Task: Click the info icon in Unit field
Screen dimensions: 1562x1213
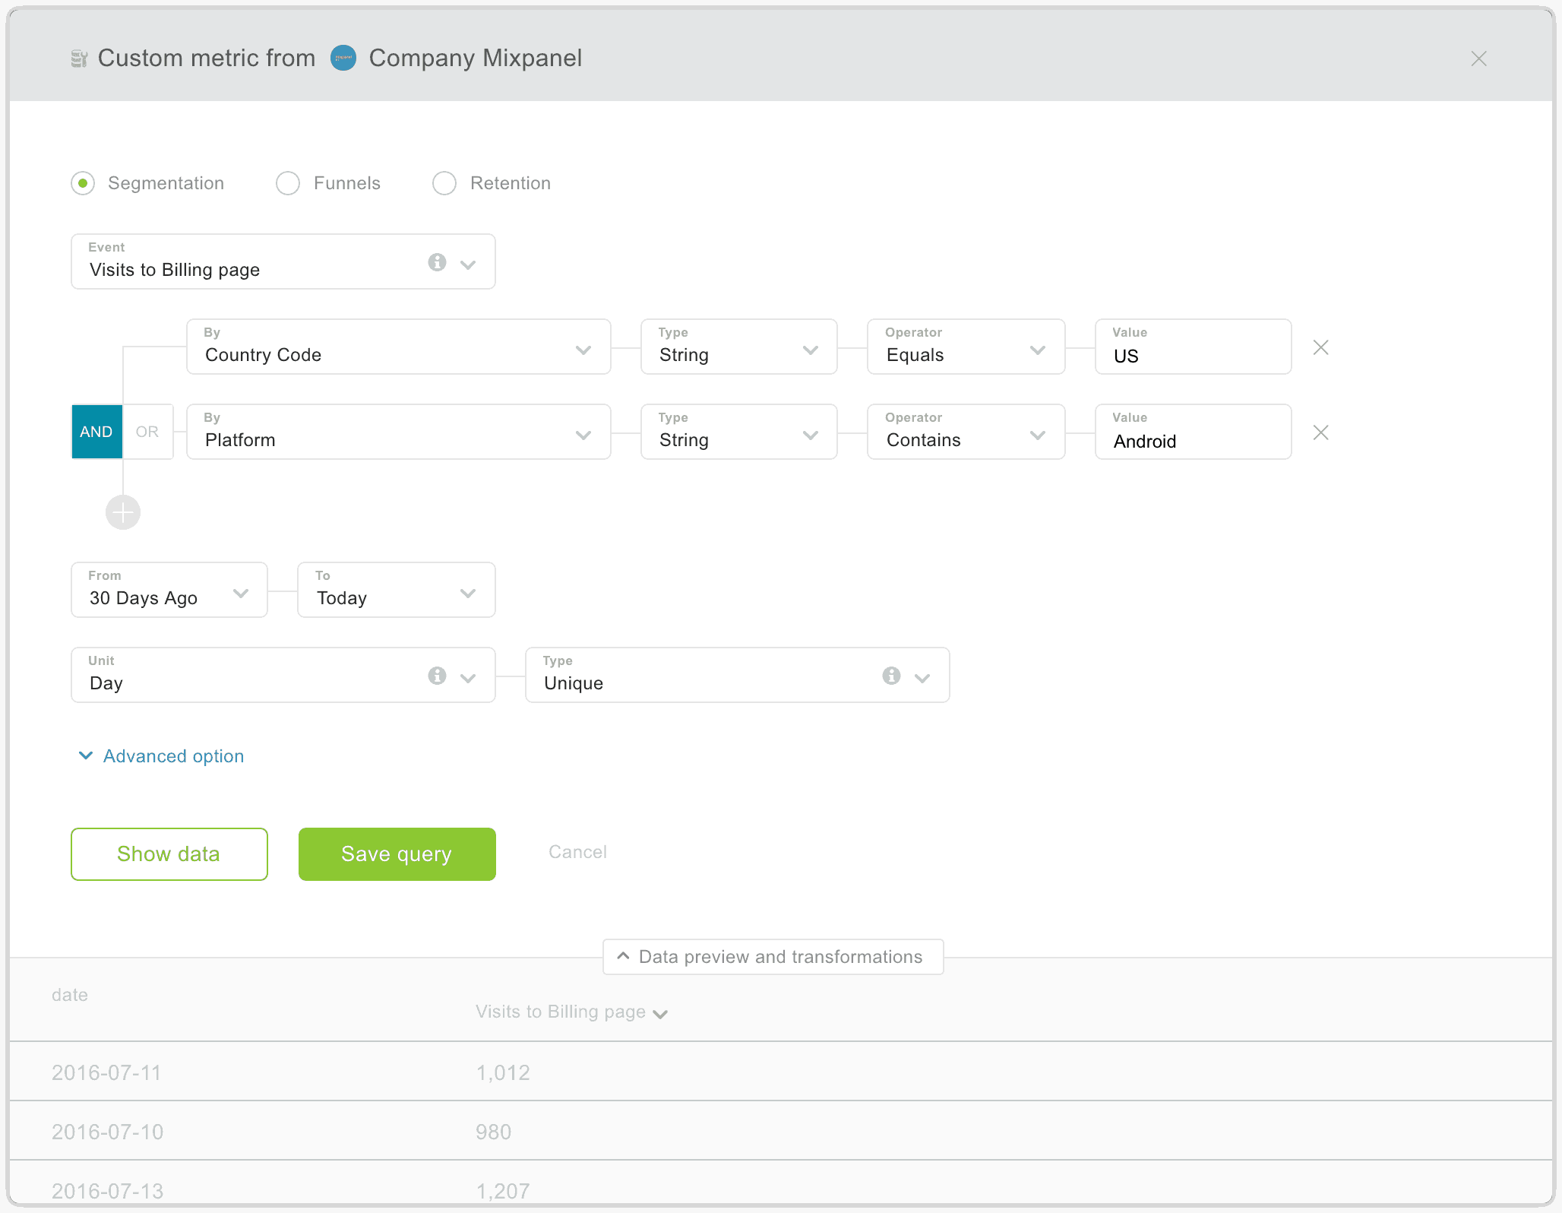Action: [x=437, y=676]
